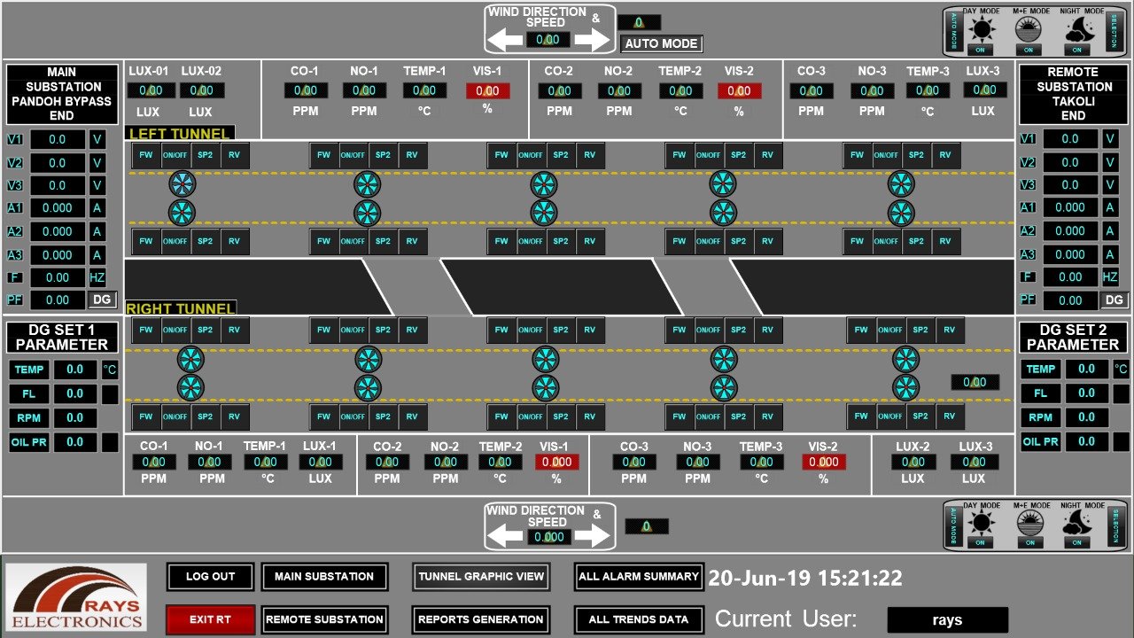The image size is (1134, 638).
Task: Select Left Tunnel upper fan nearest Pandoh Bypass end
Action: pyautogui.click(x=182, y=184)
